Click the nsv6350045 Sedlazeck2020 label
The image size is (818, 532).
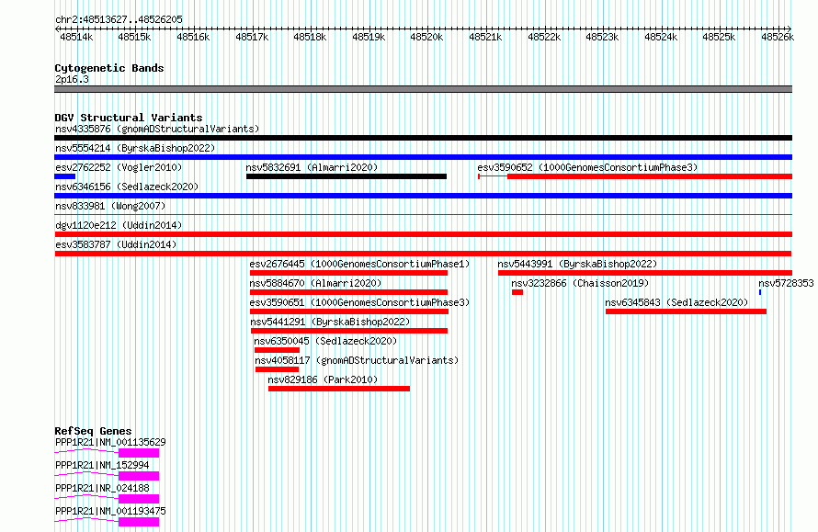325,341
